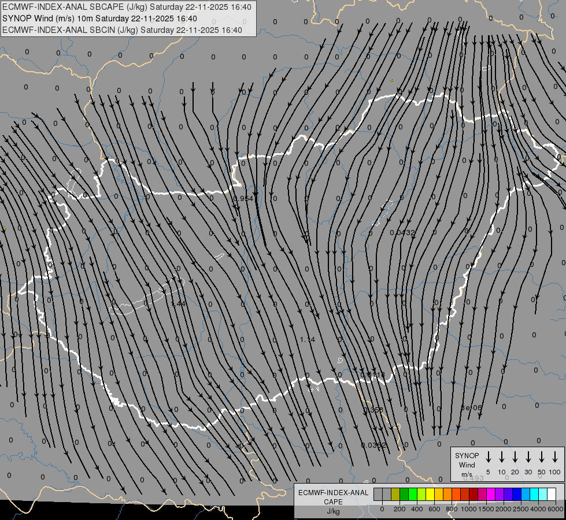Screen dimensions: 566x520
Task: Click the 4000 tick label on CAPE scale
Action: point(538,509)
